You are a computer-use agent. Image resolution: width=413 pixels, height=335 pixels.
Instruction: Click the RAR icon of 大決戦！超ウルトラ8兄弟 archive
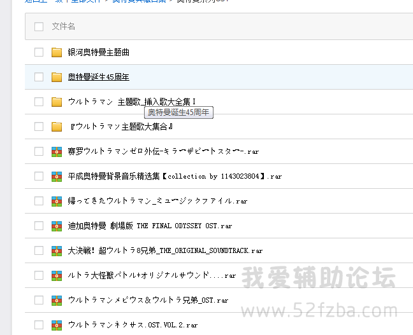coord(57,250)
